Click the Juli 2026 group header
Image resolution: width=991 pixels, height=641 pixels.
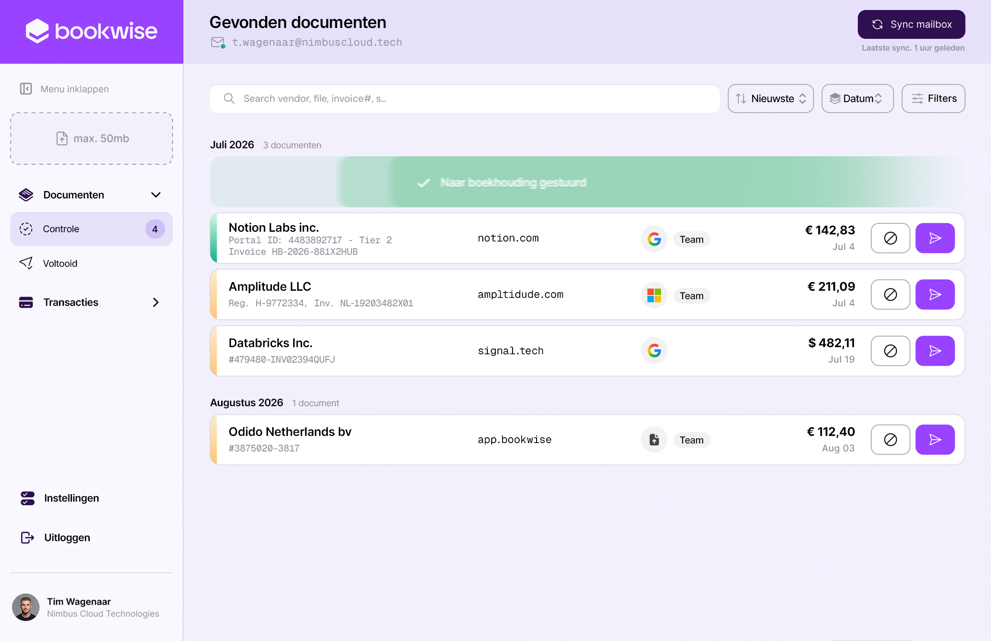(232, 145)
